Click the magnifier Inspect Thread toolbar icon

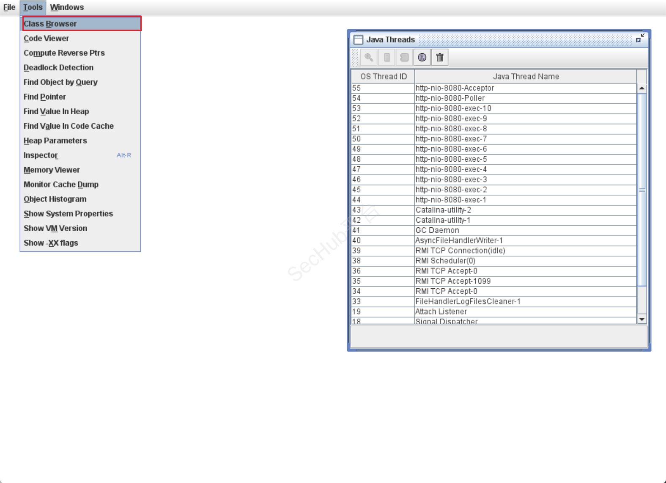click(x=369, y=58)
